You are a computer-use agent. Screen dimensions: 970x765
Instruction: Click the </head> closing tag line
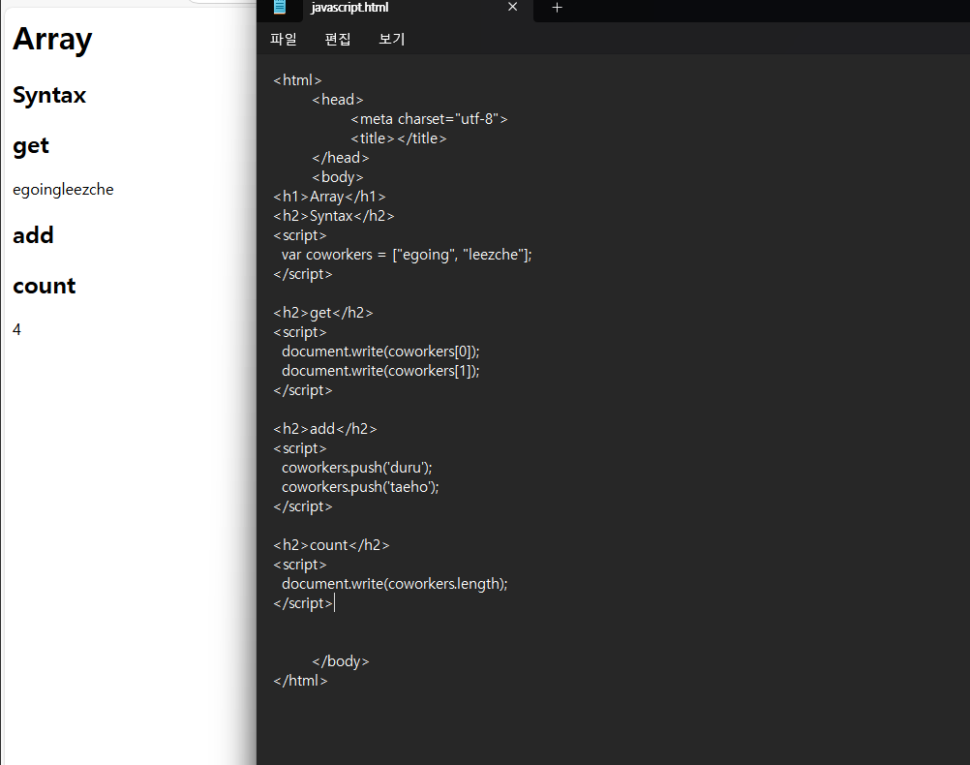point(340,158)
